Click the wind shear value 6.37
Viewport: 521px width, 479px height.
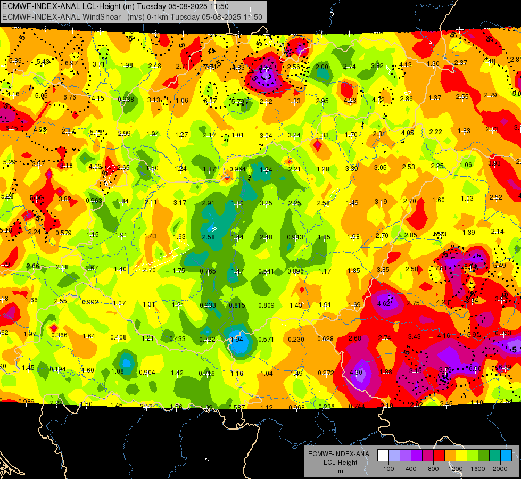tap(210, 101)
